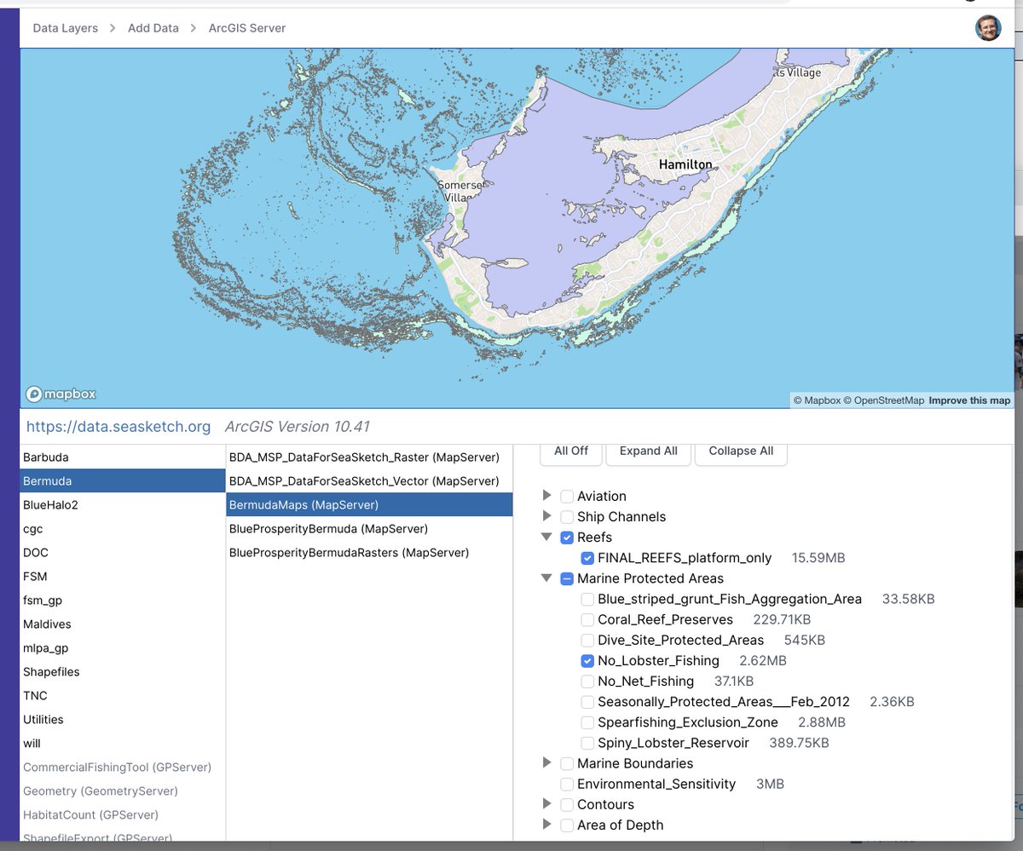Select Barbuda folder
1023x851 pixels.
tap(123, 457)
